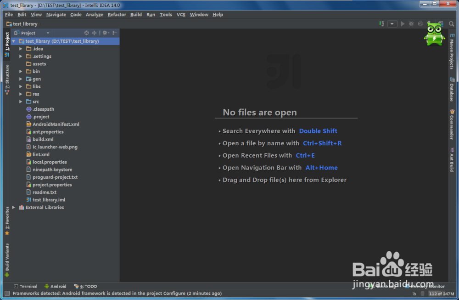Expand the .idea folder

[21, 49]
